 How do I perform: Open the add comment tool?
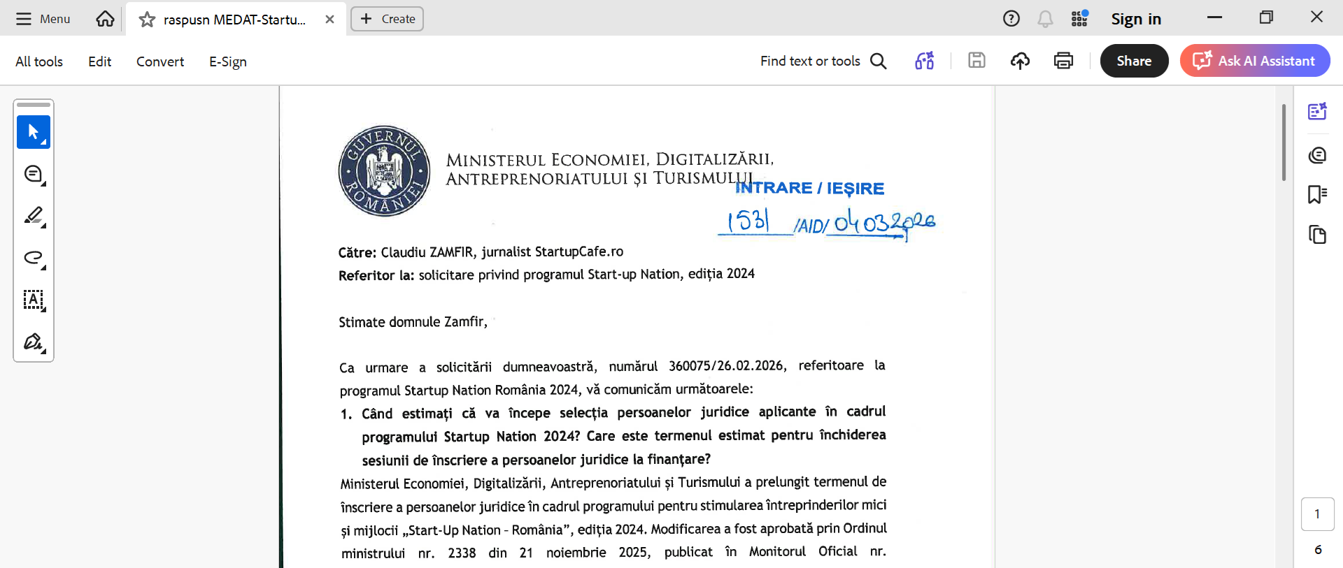33,174
